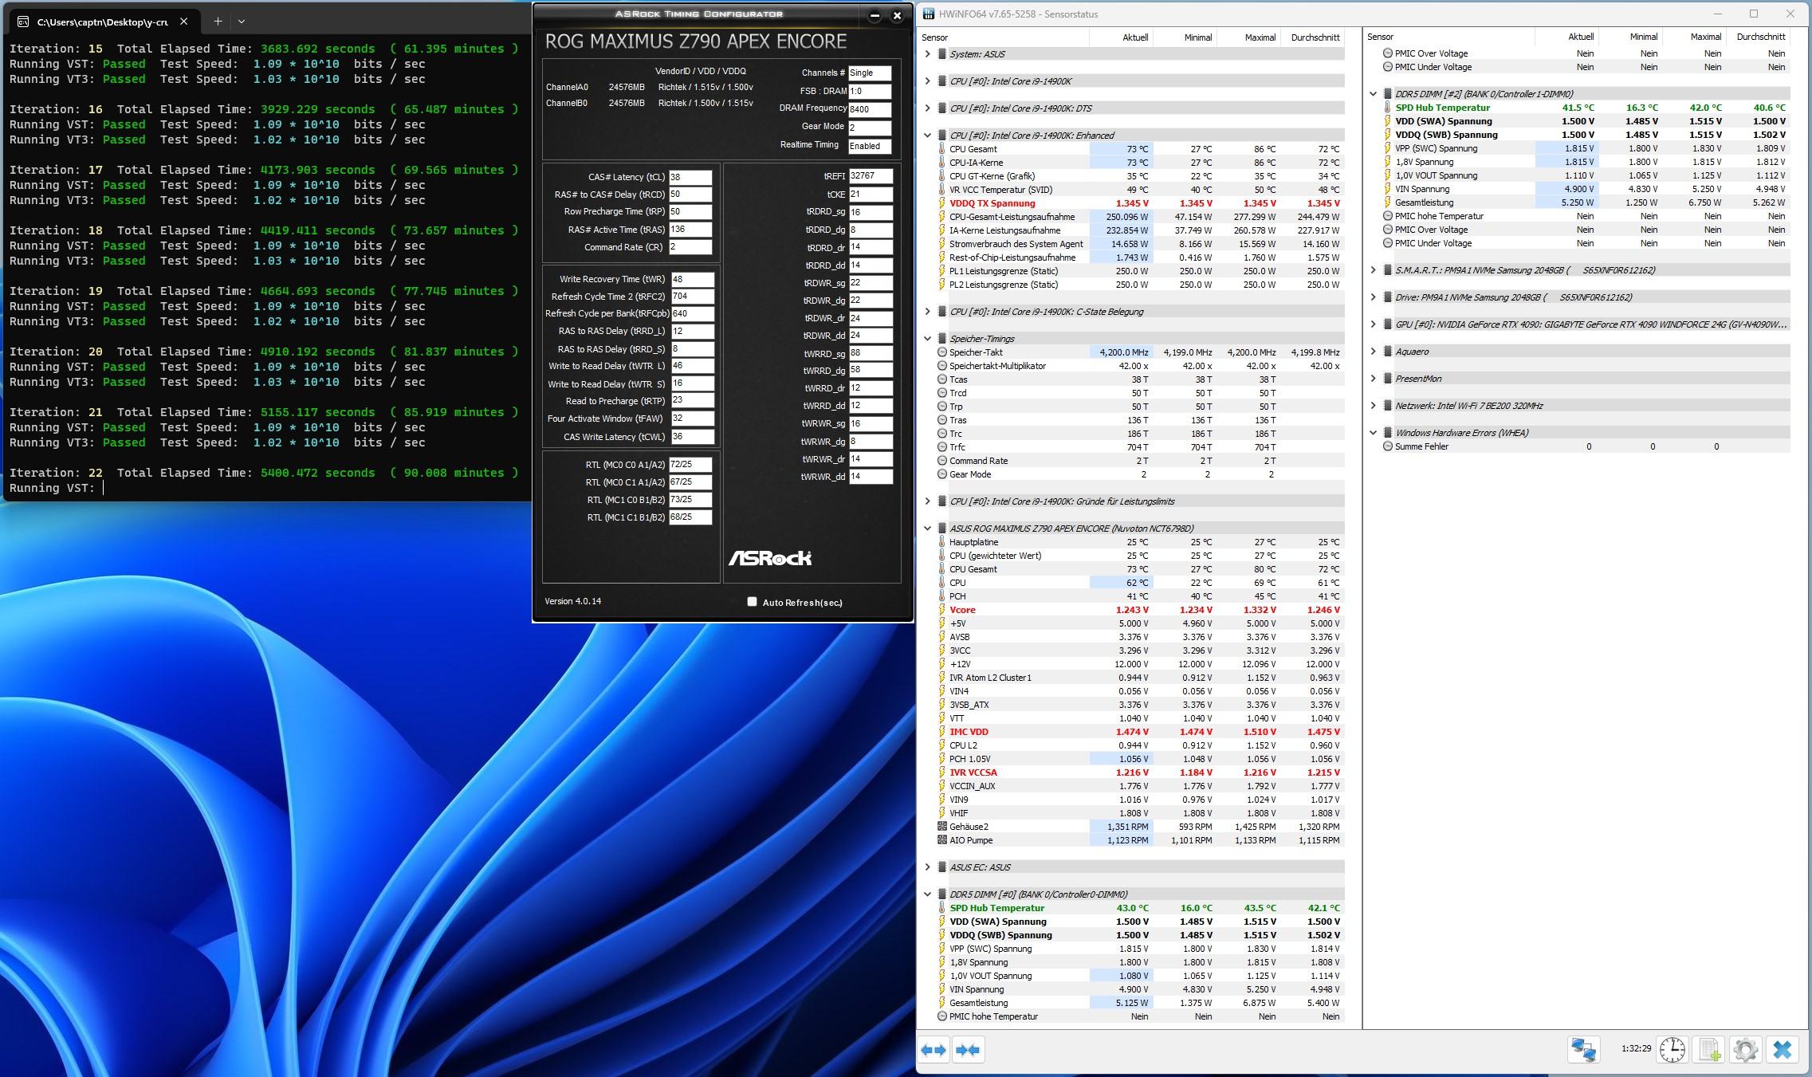Screen dimensions: 1812x1077
Task: Reset sensor timer with clock icon
Action: (x=1672, y=1049)
